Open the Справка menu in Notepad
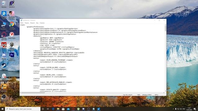Image resolution: width=198 pixels, height=111 pixels. [42, 23]
